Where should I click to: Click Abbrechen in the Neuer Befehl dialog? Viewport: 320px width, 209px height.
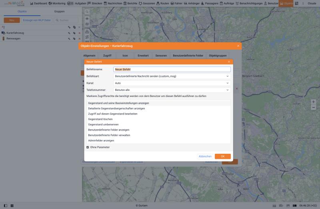tap(205, 156)
